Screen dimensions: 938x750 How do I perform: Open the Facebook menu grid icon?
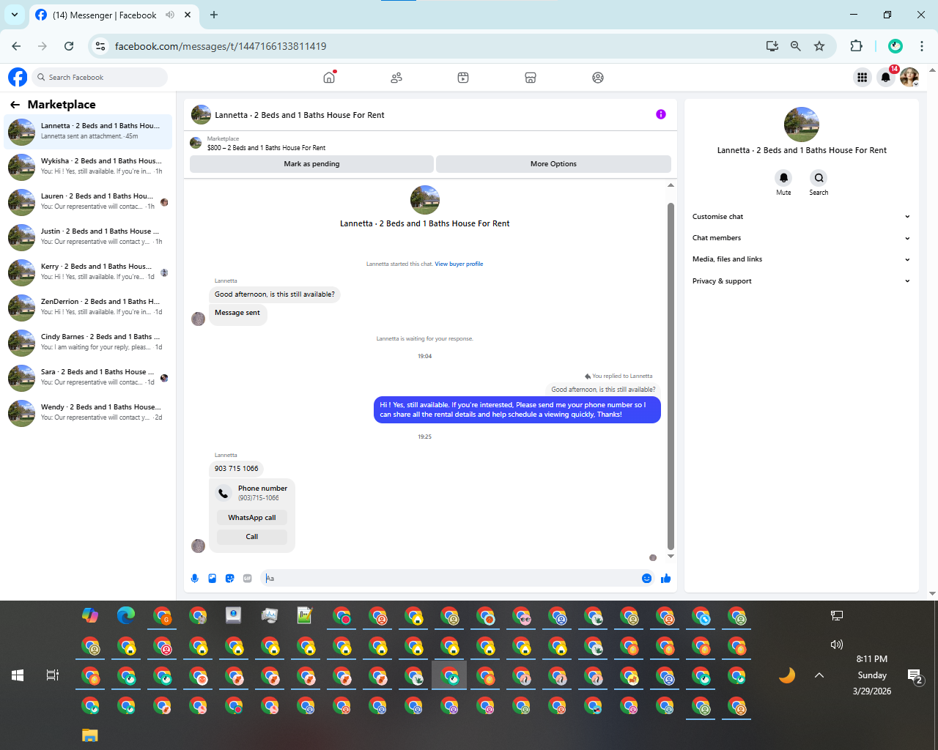point(862,77)
